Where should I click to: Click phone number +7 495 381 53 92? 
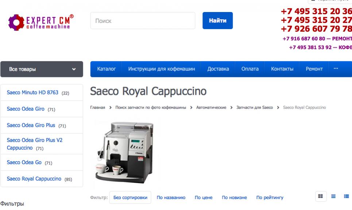point(310,47)
